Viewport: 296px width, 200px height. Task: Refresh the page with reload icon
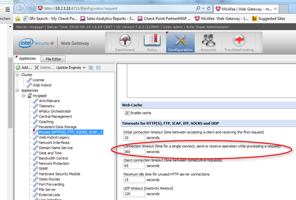209,9
